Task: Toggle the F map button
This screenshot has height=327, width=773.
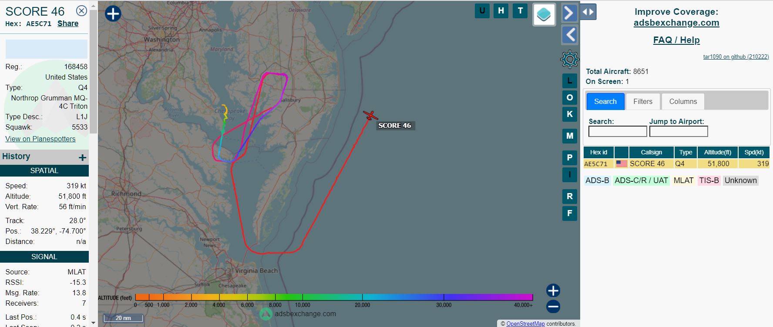Action: 569,213
